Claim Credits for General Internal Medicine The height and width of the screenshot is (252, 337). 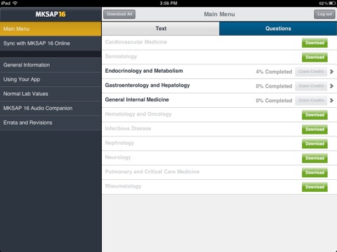coord(311,101)
